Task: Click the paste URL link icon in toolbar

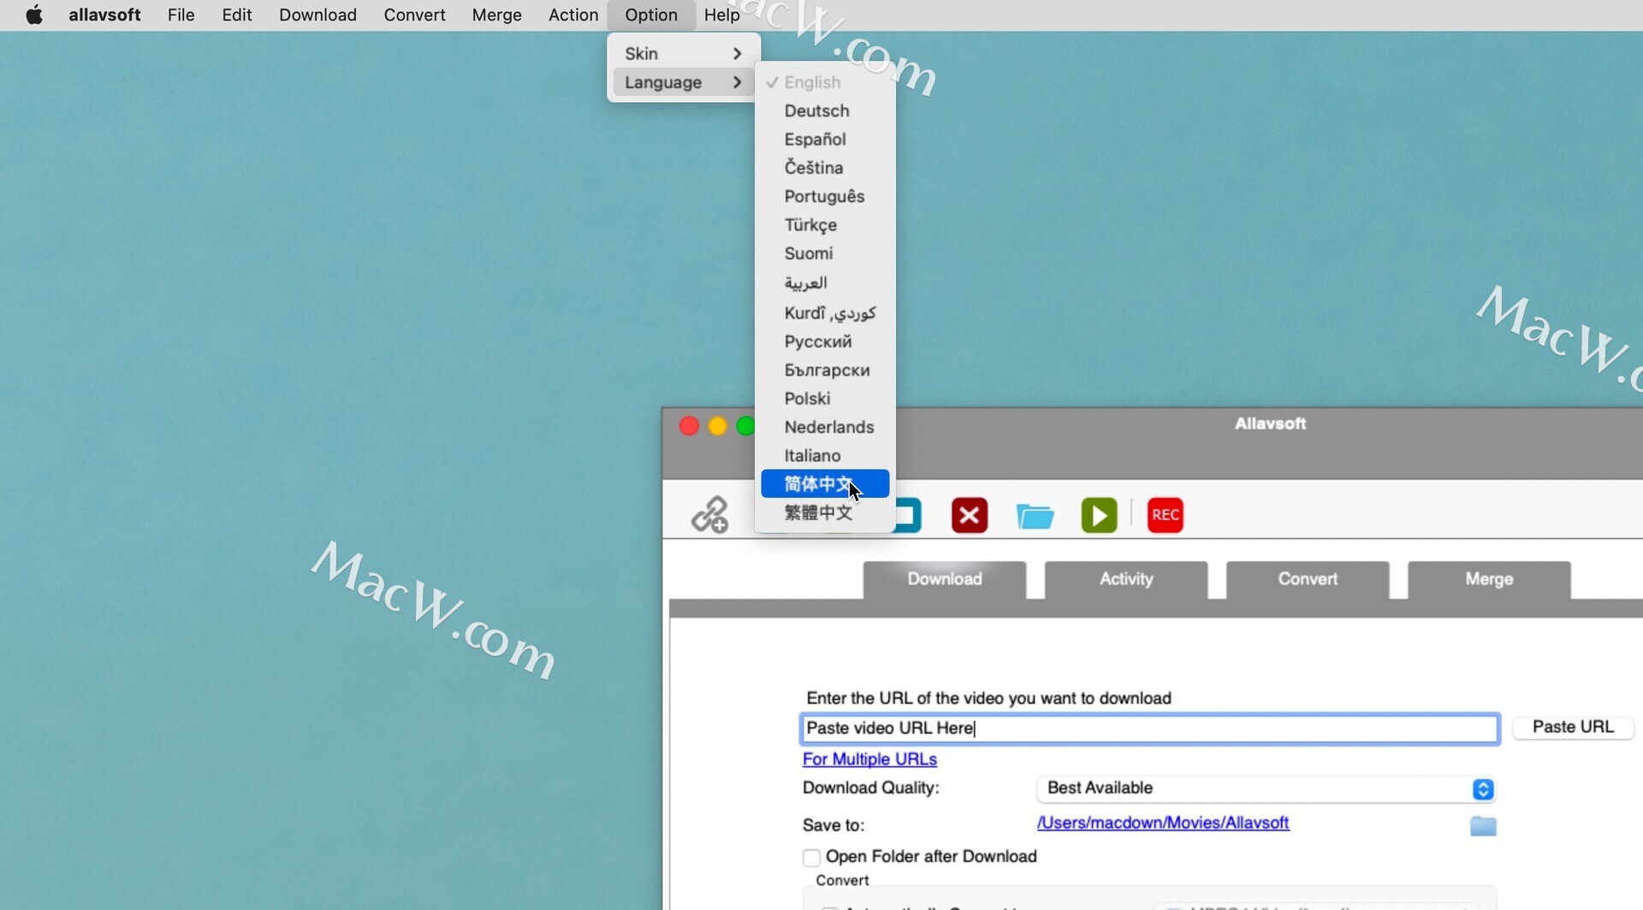Action: 709,515
